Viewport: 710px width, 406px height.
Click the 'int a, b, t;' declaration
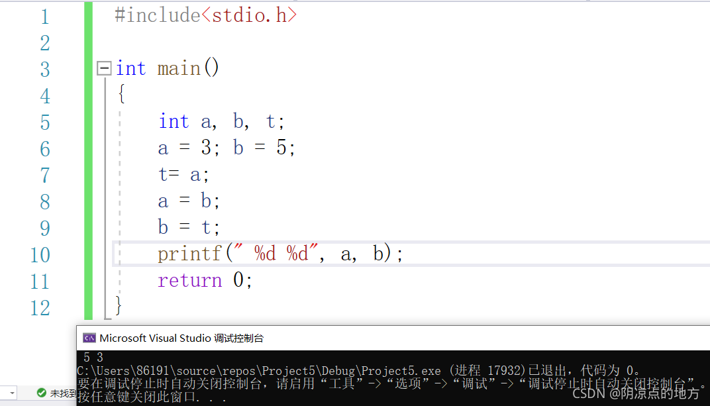click(221, 121)
